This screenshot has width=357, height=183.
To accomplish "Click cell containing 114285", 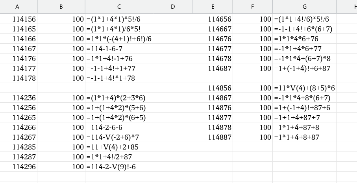I will [x=18, y=147].
